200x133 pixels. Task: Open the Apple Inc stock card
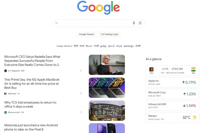(172, 82)
